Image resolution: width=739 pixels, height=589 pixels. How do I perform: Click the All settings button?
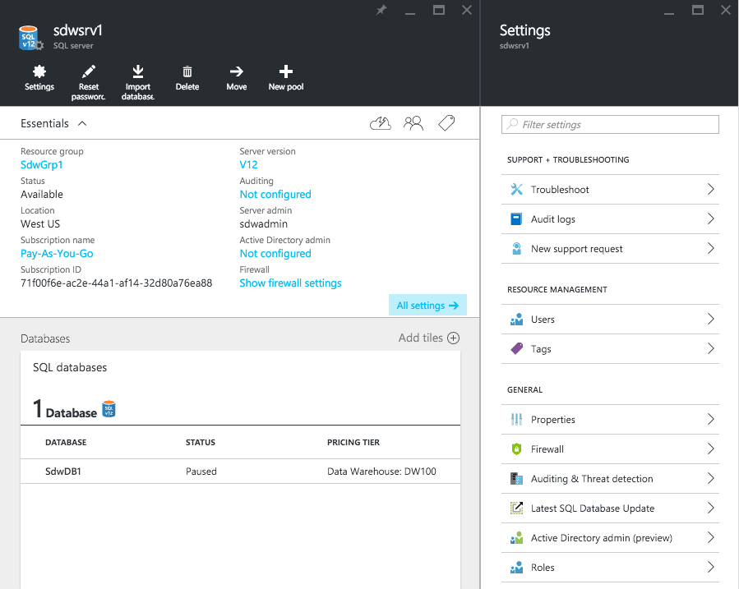click(x=427, y=305)
